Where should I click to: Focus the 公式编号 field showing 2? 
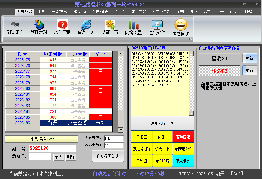114,145
